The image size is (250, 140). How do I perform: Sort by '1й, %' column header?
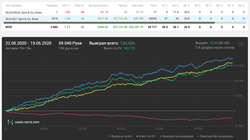click(x=164, y=5)
